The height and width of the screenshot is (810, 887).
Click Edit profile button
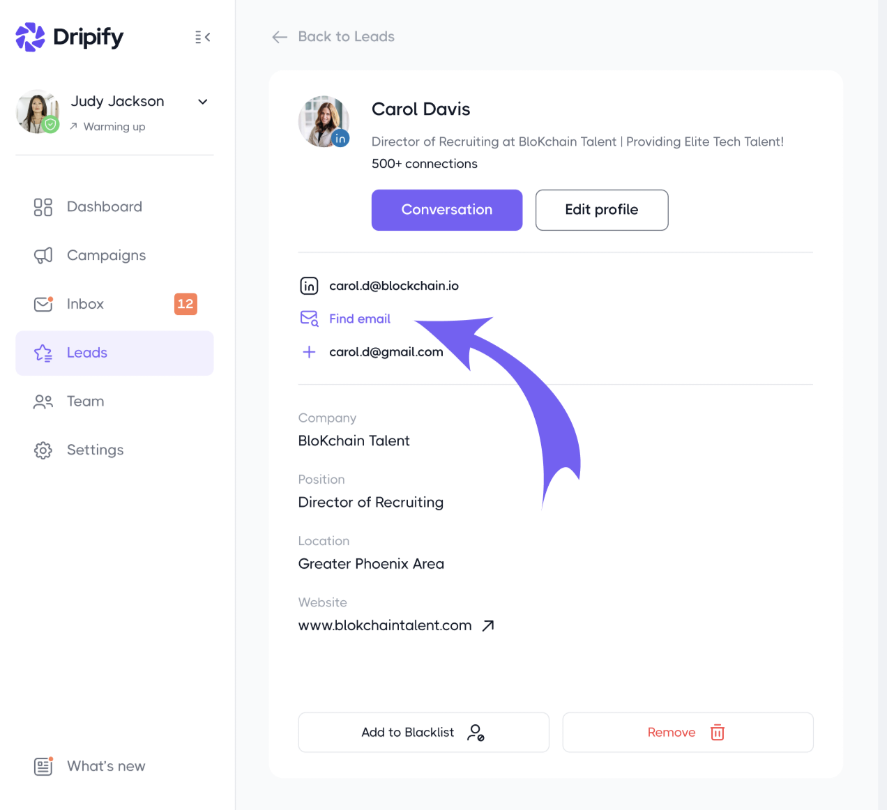[x=602, y=210]
